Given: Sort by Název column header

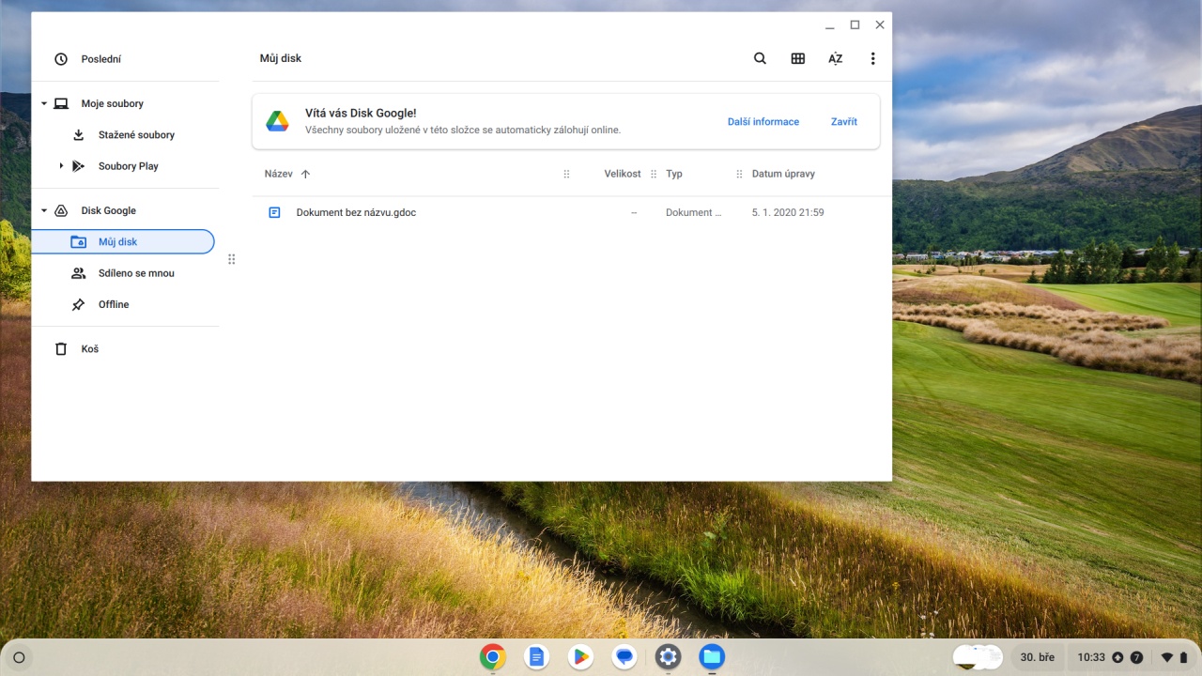Looking at the screenshot, I should point(279,174).
